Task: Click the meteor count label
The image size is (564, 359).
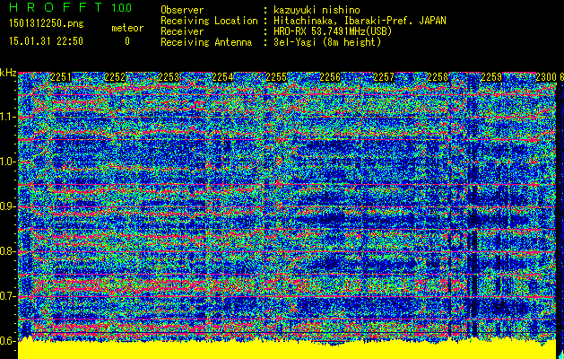Action: click(x=126, y=28)
